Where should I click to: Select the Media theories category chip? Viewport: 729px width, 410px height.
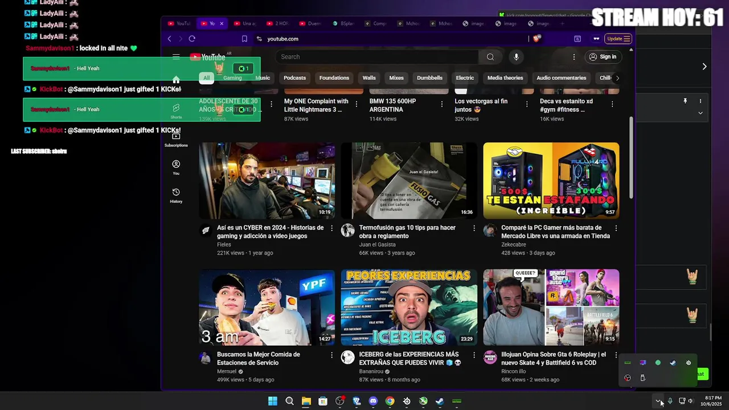[x=505, y=78]
